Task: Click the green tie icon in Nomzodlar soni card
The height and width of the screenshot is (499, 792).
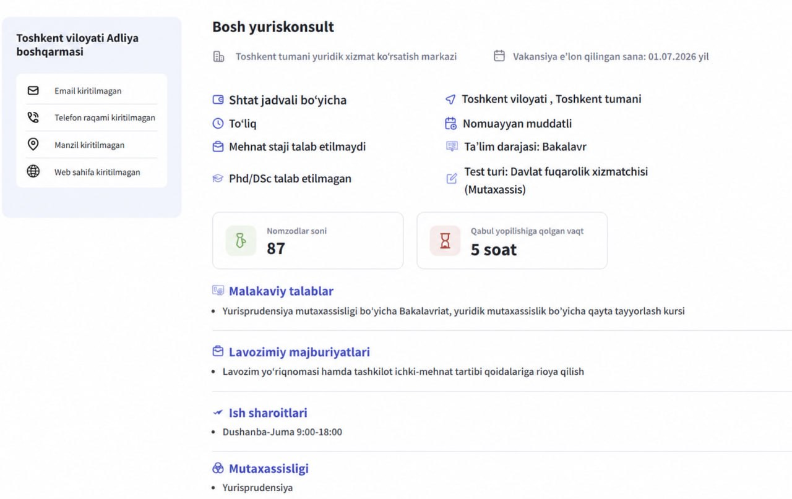Action: click(x=241, y=241)
